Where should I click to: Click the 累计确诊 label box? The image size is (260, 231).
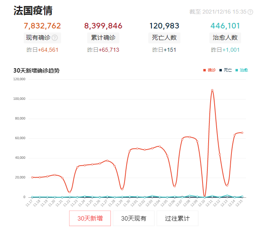coord(103,38)
